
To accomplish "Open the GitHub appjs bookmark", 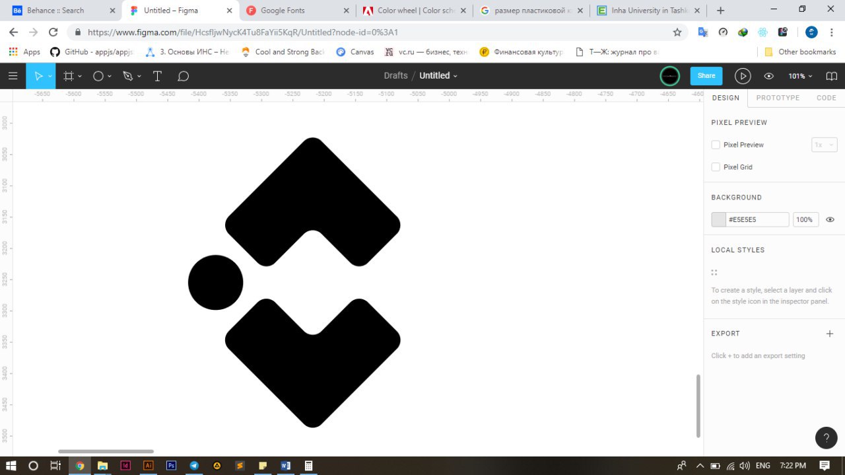I will [x=92, y=52].
